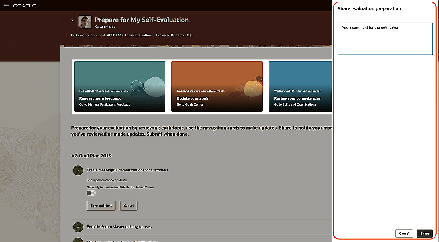Click the Share button
Viewport: 439px width, 242px height.
point(425,233)
